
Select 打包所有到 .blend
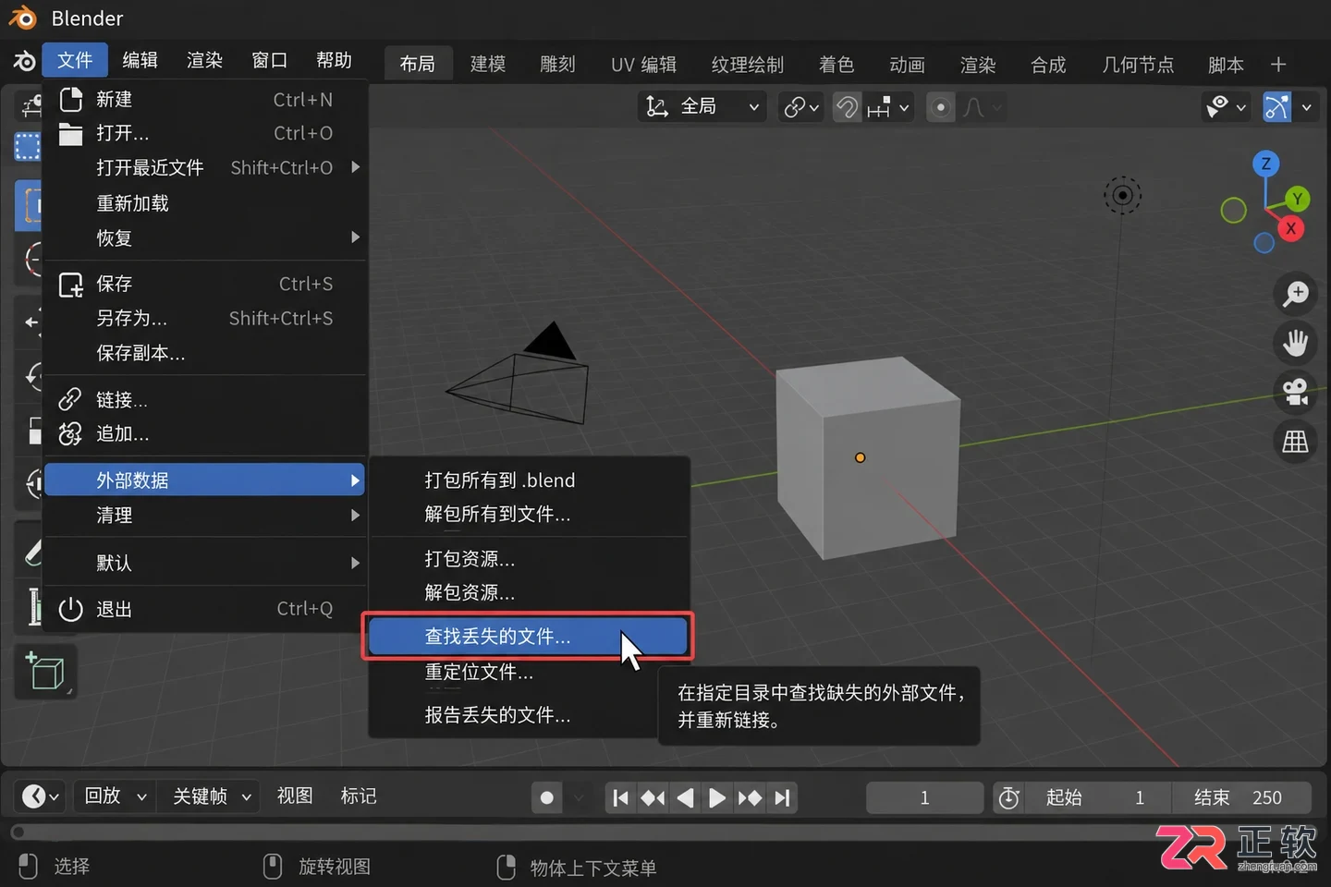[529, 480]
